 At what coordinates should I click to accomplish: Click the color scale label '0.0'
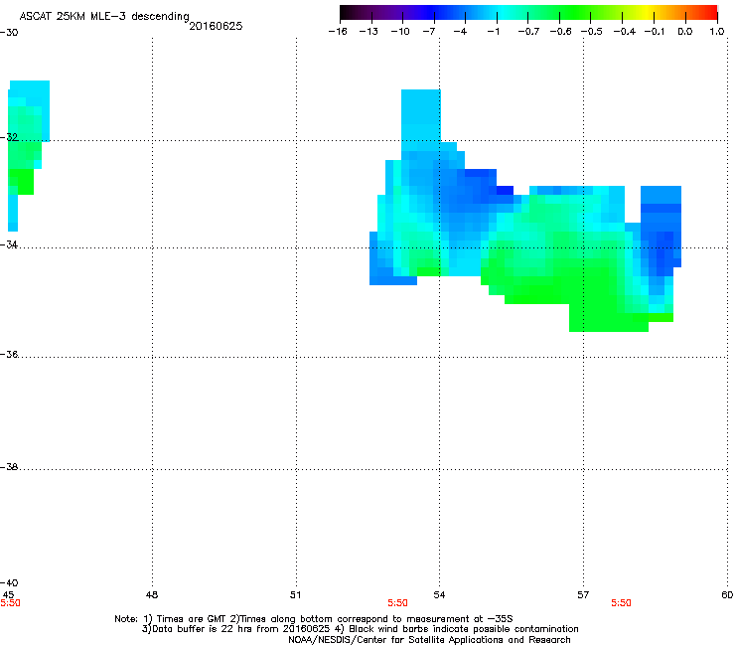point(685,32)
